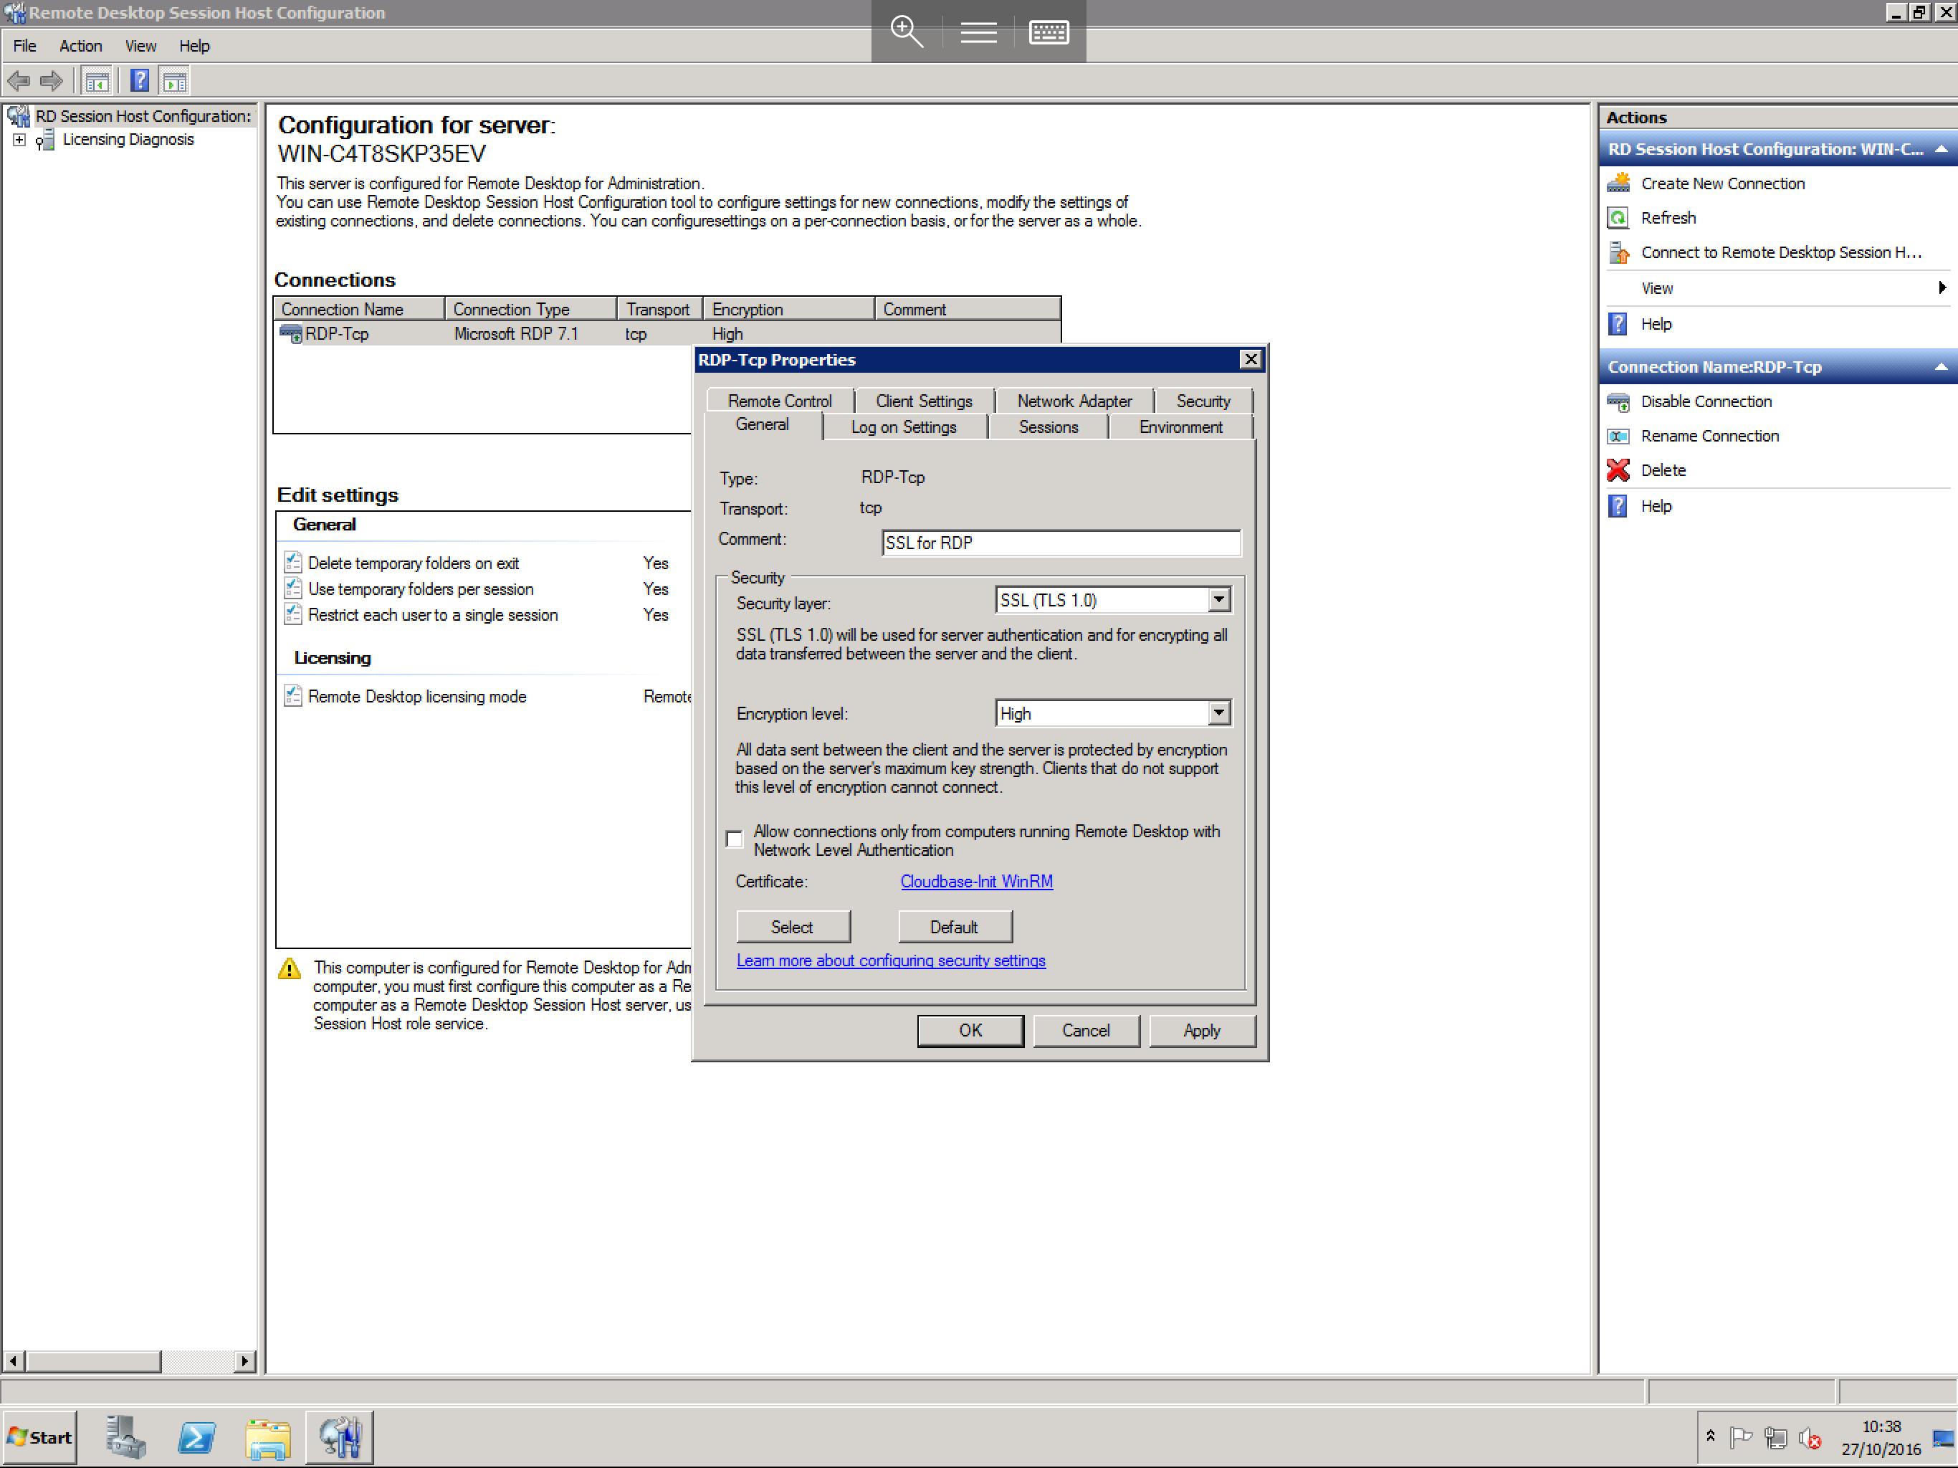Click the Select certificate button
This screenshot has height=1468, width=1958.
pyautogui.click(x=791, y=925)
